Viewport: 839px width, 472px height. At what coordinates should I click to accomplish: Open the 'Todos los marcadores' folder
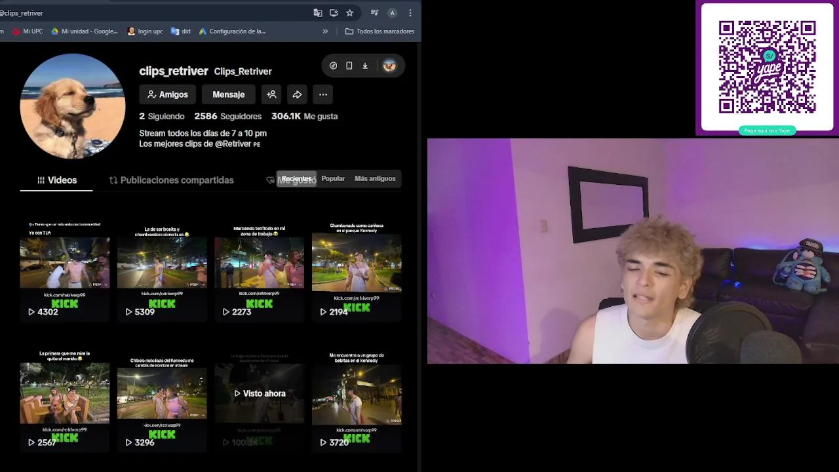tap(380, 31)
